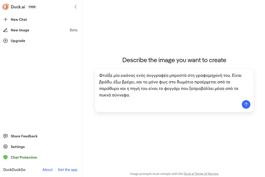Viewport: 265px width, 177px height.
Task: Click the green Chat Protection shield icon
Action: point(5,157)
